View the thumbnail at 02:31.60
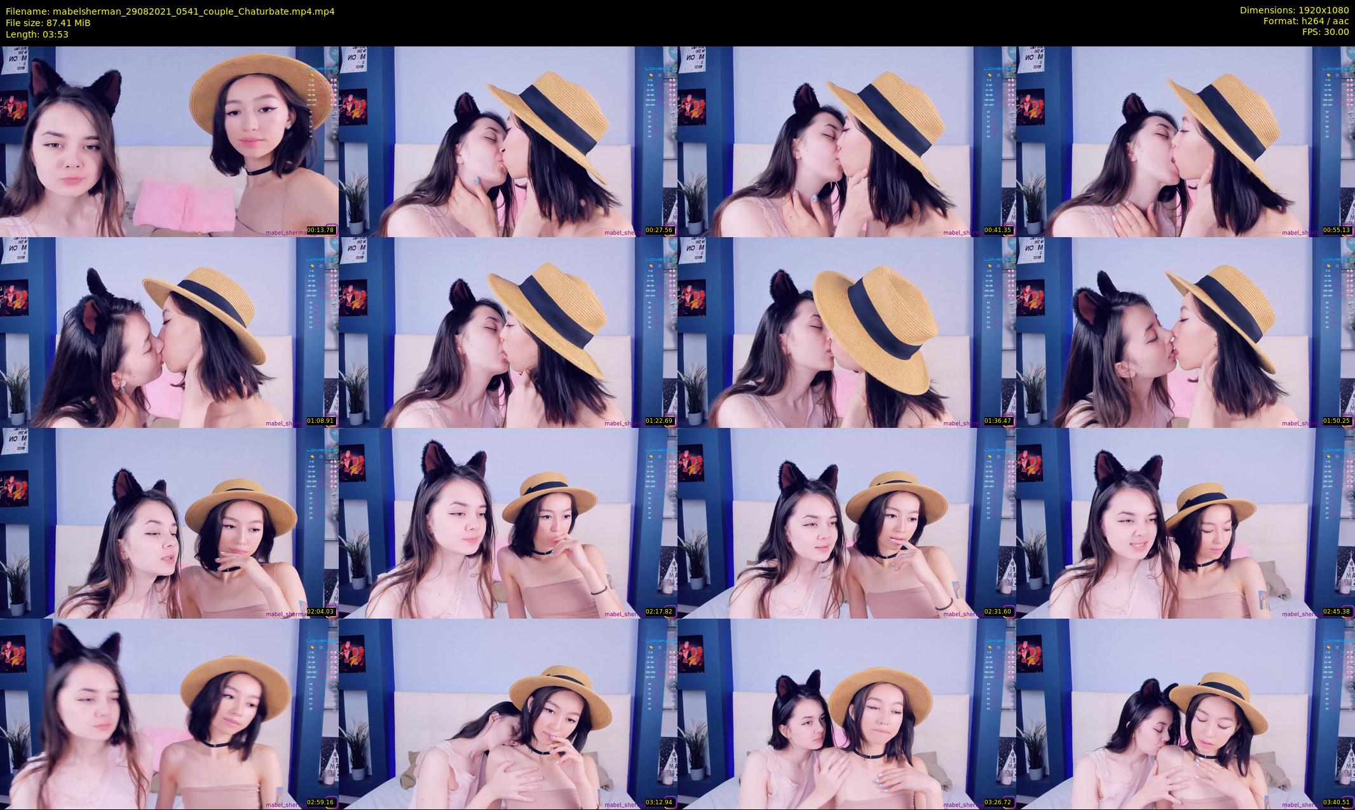 point(847,523)
